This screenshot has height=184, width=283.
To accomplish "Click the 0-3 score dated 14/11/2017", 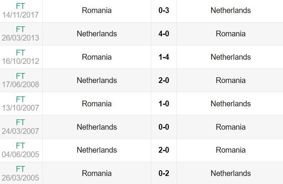I will point(164,10).
